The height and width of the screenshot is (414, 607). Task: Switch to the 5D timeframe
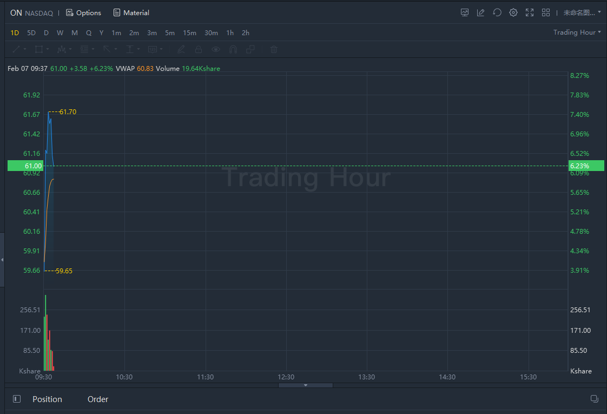31,33
